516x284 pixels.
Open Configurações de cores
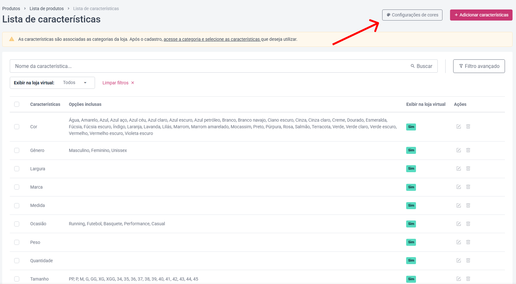pyautogui.click(x=412, y=15)
